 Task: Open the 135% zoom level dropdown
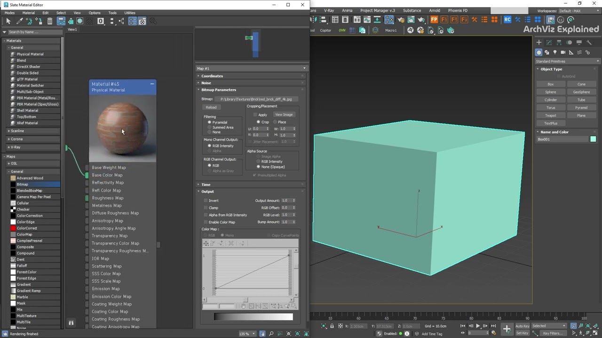coord(247,334)
